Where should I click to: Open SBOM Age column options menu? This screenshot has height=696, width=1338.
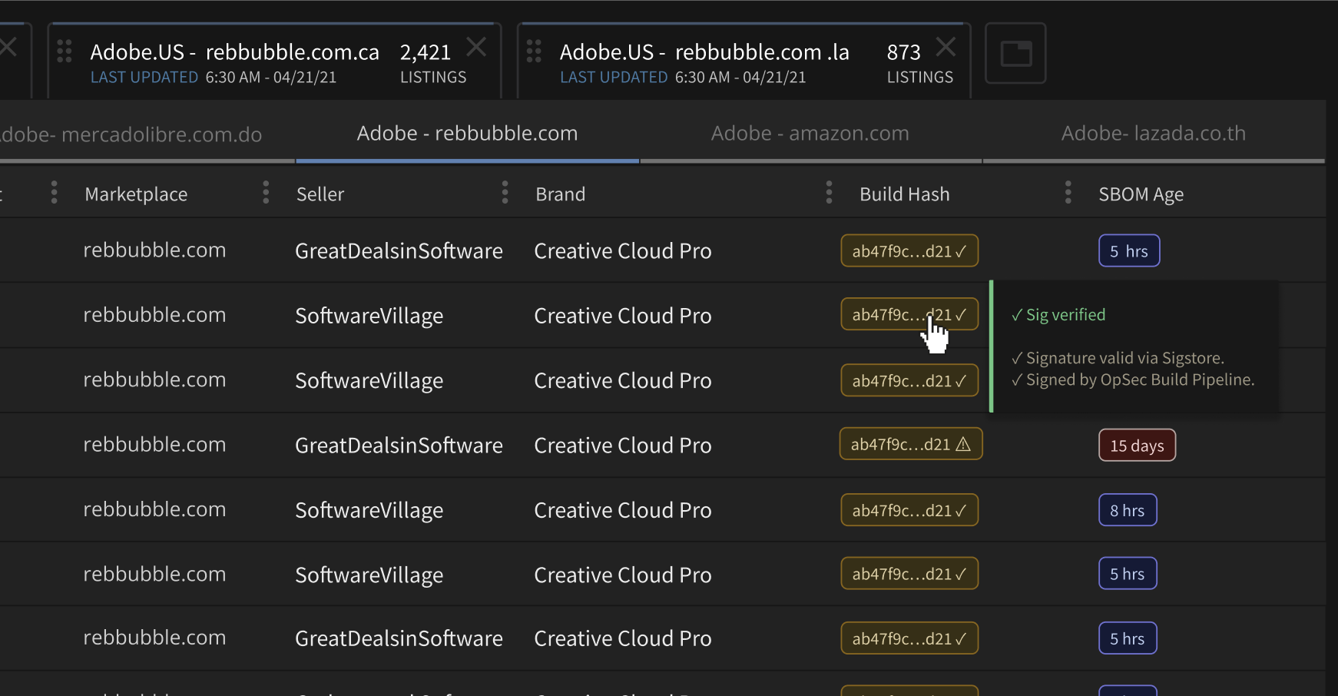pyautogui.click(x=1068, y=192)
